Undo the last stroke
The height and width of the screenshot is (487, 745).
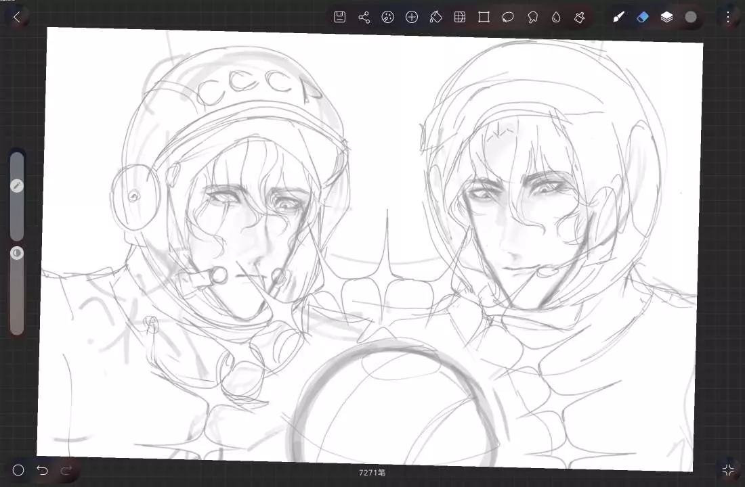point(42,470)
